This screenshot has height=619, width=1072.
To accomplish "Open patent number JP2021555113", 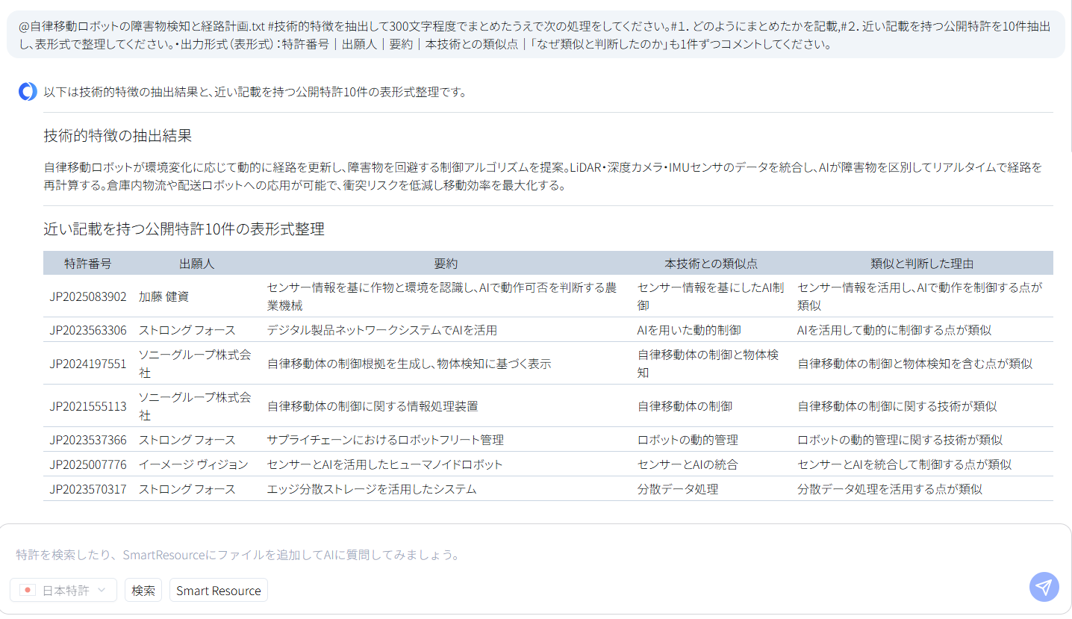I will [x=88, y=406].
